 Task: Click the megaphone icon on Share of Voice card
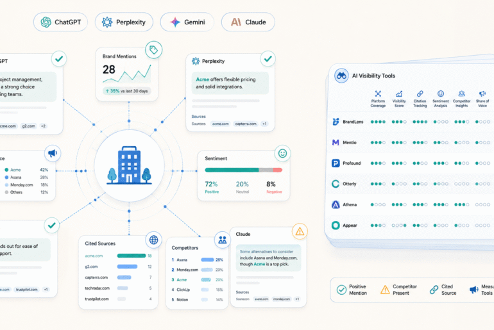[x=53, y=153]
